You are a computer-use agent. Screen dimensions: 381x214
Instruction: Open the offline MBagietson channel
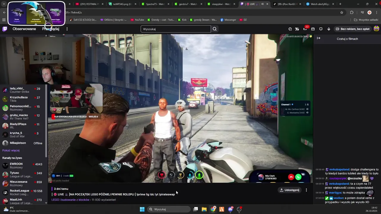point(23,143)
